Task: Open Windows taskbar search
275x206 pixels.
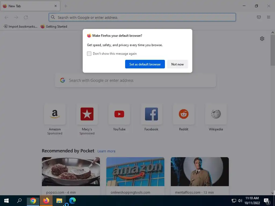Action: (19, 201)
